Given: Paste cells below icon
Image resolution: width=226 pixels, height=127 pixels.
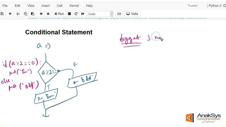Looking at the screenshot, I should [32, 14].
